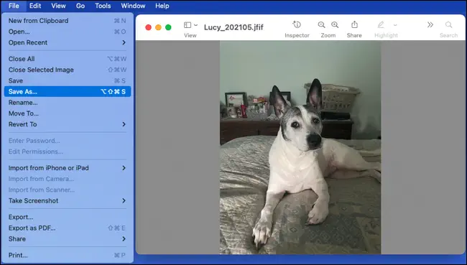Click the View sidebar icon
Screen dimensions: 467x265
pos(188,25)
